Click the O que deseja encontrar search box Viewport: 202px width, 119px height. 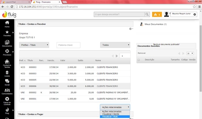click(x=119, y=14)
